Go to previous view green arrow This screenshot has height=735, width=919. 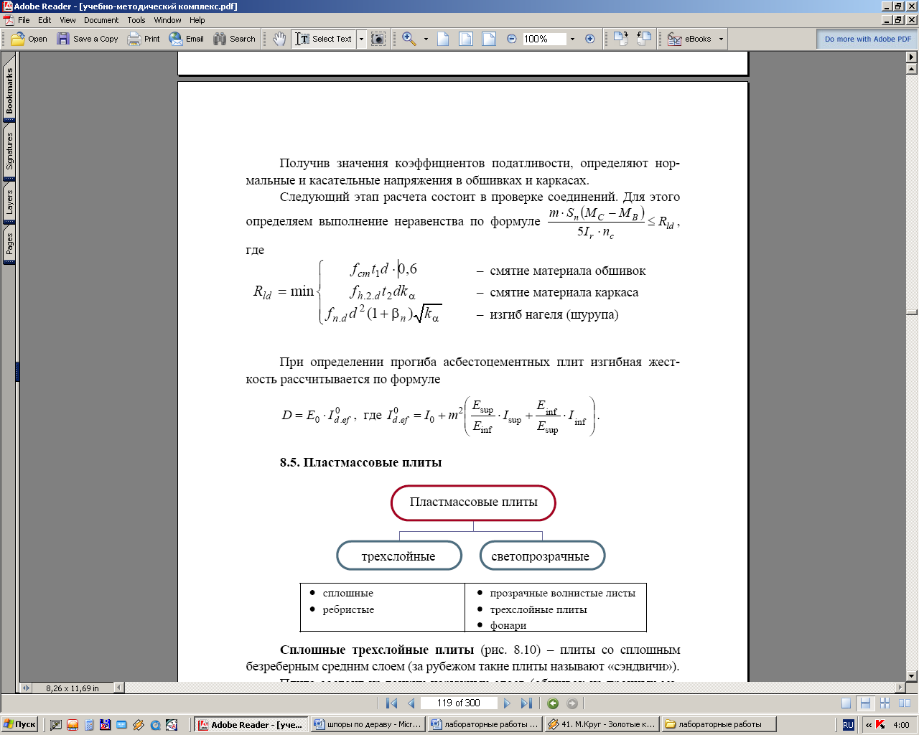(x=553, y=703)
